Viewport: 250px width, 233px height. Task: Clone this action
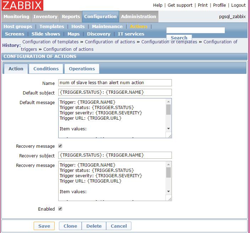coord(70,226)
